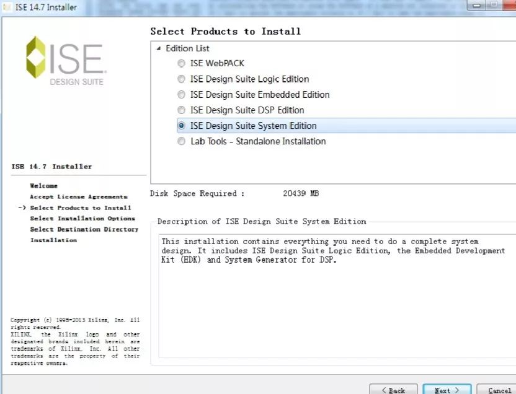Click the ISE Design Suite logo
This screenshot has width=516, height=394.
click(x=66, y=61)
